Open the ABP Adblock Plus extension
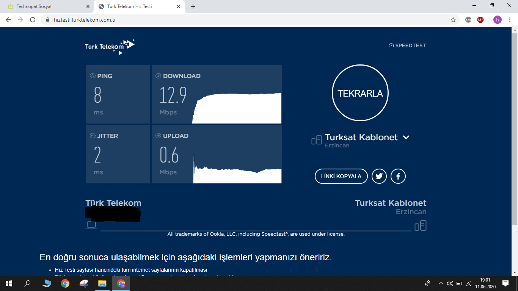 point(480,20)
